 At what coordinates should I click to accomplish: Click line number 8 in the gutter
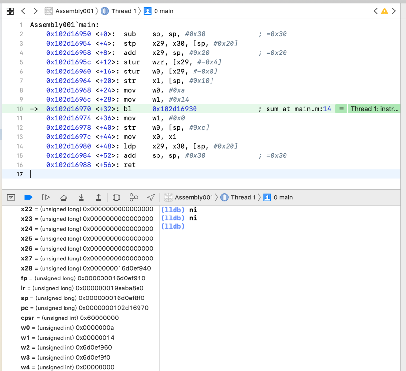click(x=21, y=90)
